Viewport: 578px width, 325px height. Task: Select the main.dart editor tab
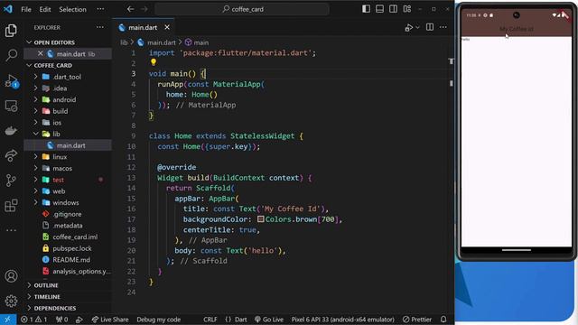(143, 28)
